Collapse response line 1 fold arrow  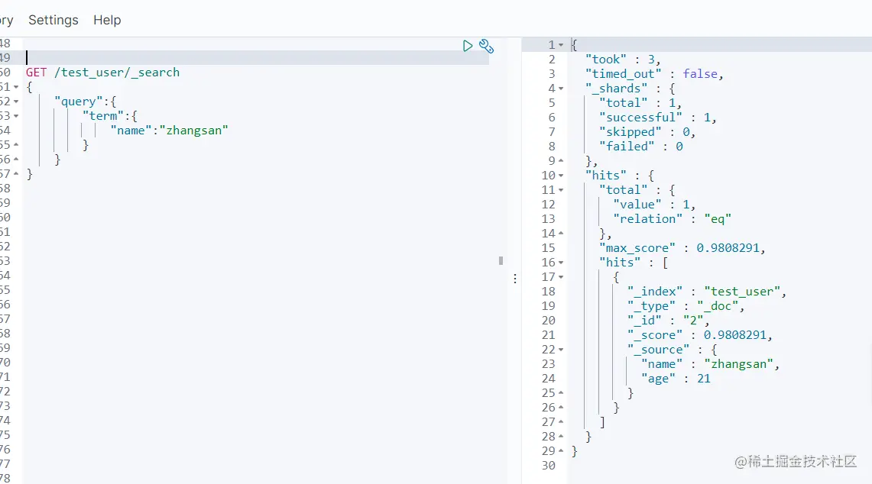click(561, 44)
